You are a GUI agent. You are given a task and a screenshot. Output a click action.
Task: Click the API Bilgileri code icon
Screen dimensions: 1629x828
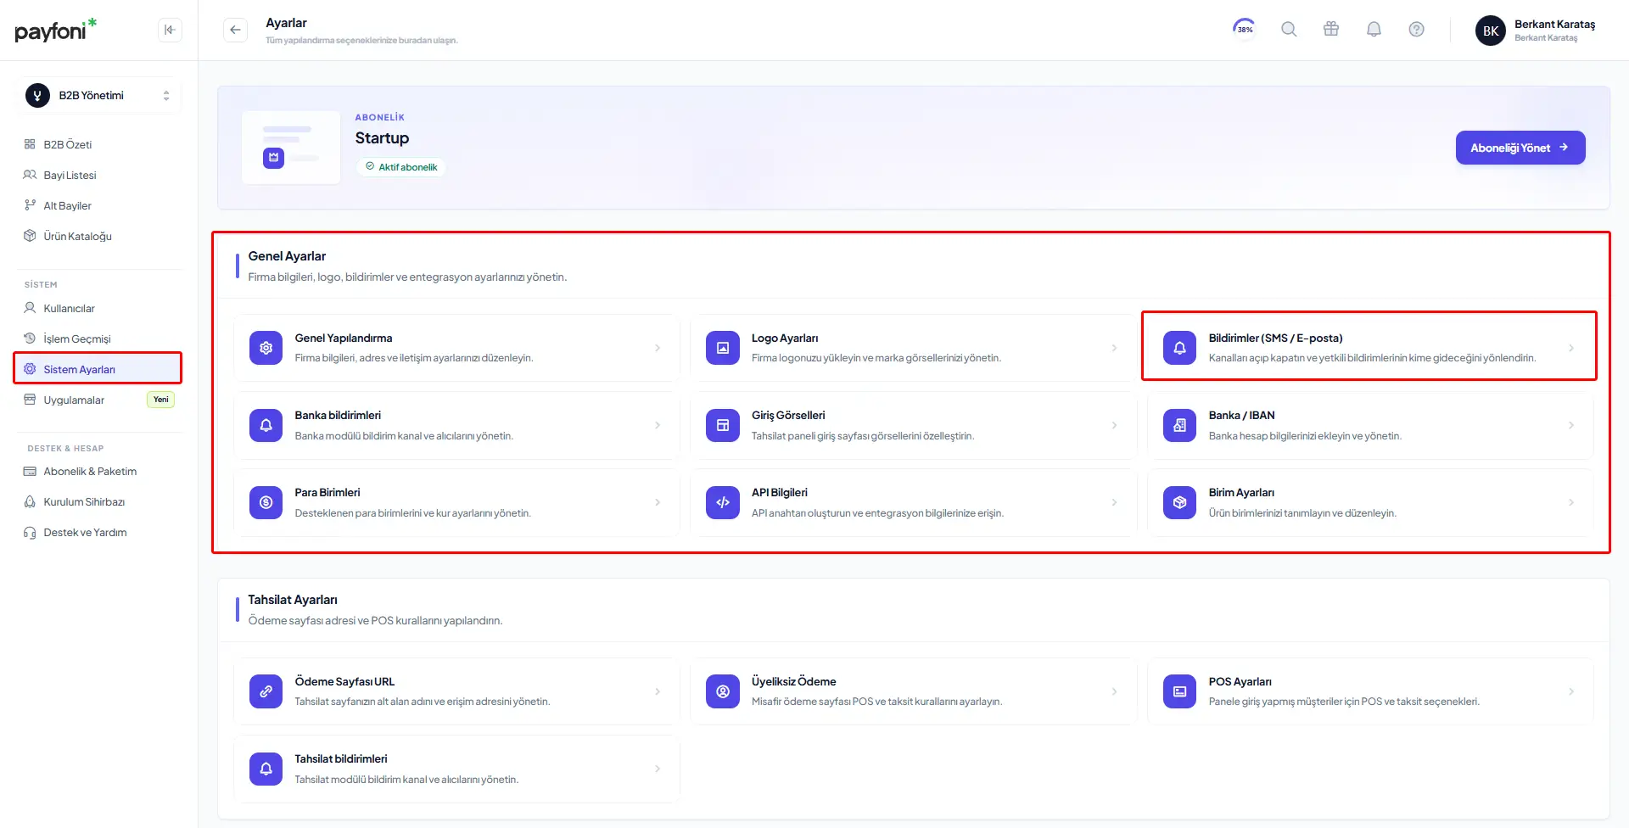(723, 502)
